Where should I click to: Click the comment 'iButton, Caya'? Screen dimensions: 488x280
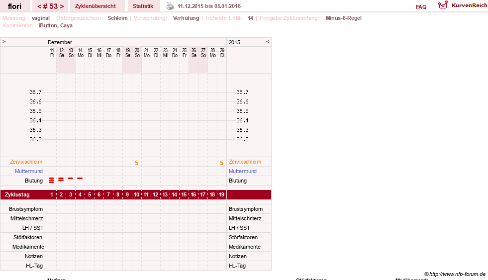click(x=56, y=25)
